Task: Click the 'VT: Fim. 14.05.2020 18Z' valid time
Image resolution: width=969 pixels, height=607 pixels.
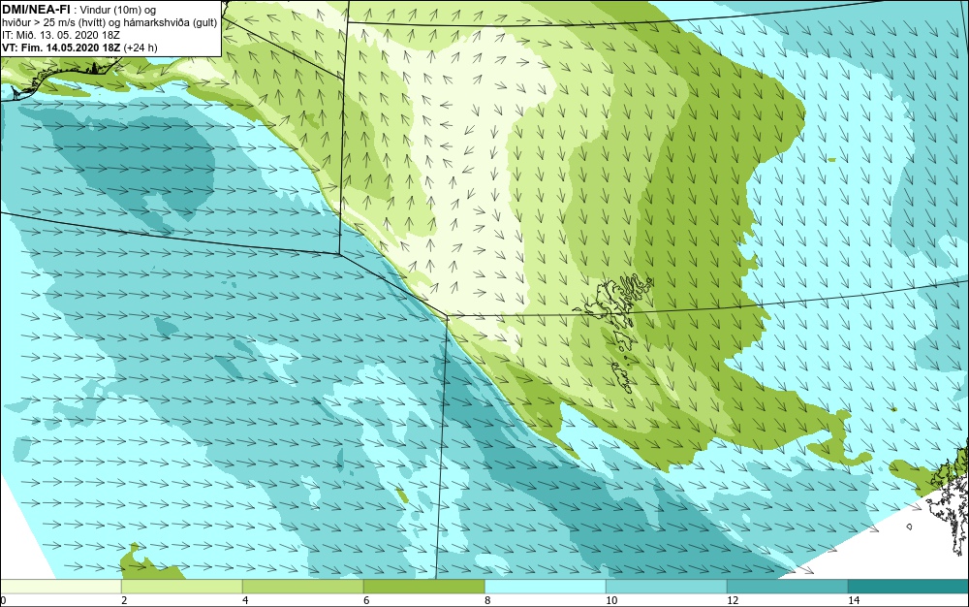Action: tap(62, 47)
